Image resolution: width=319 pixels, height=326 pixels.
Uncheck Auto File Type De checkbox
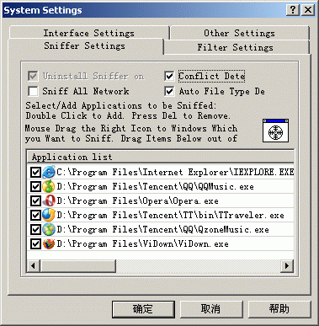169,91
